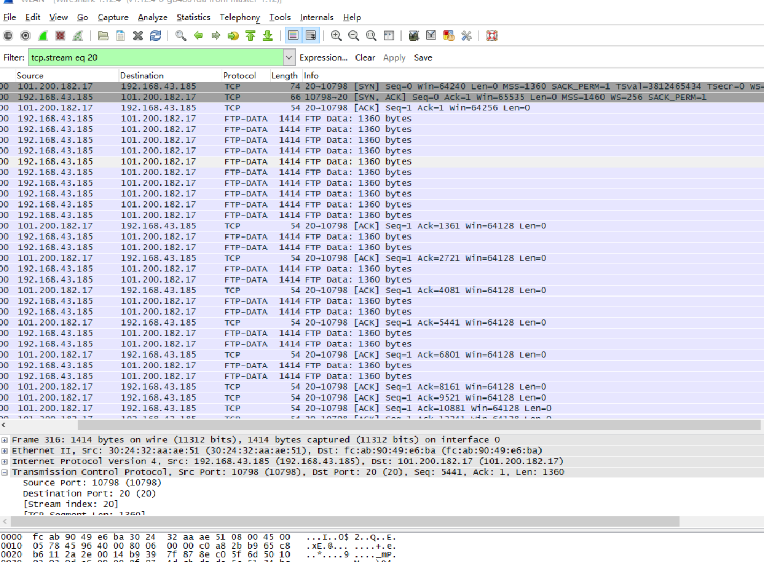This screenshot has width=764, height=562.
Task: Open the filter history dropdown
Action: click(x=289, y=57)
